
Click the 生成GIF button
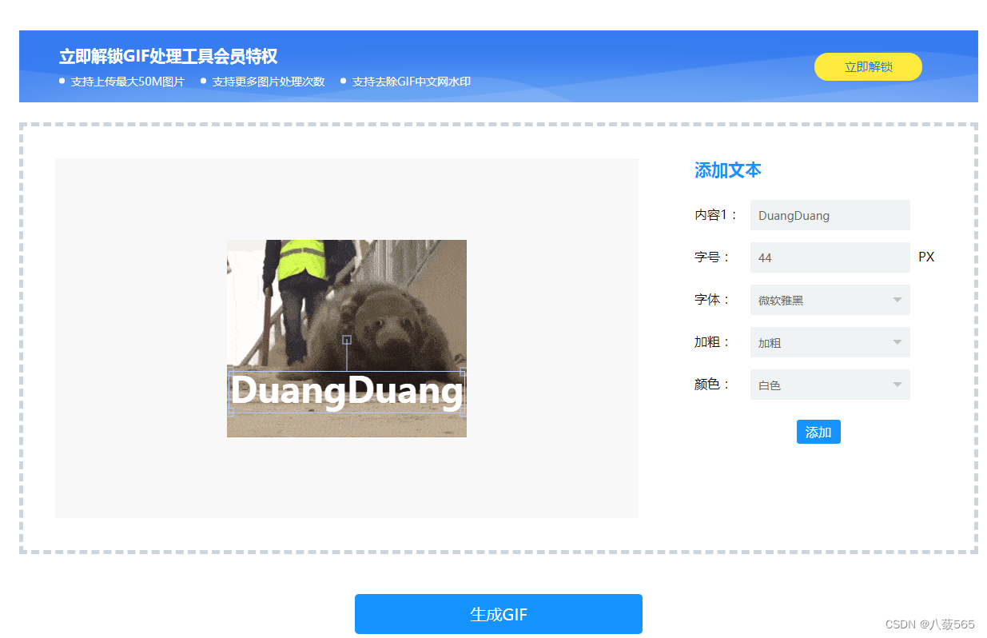pos(499,614)
